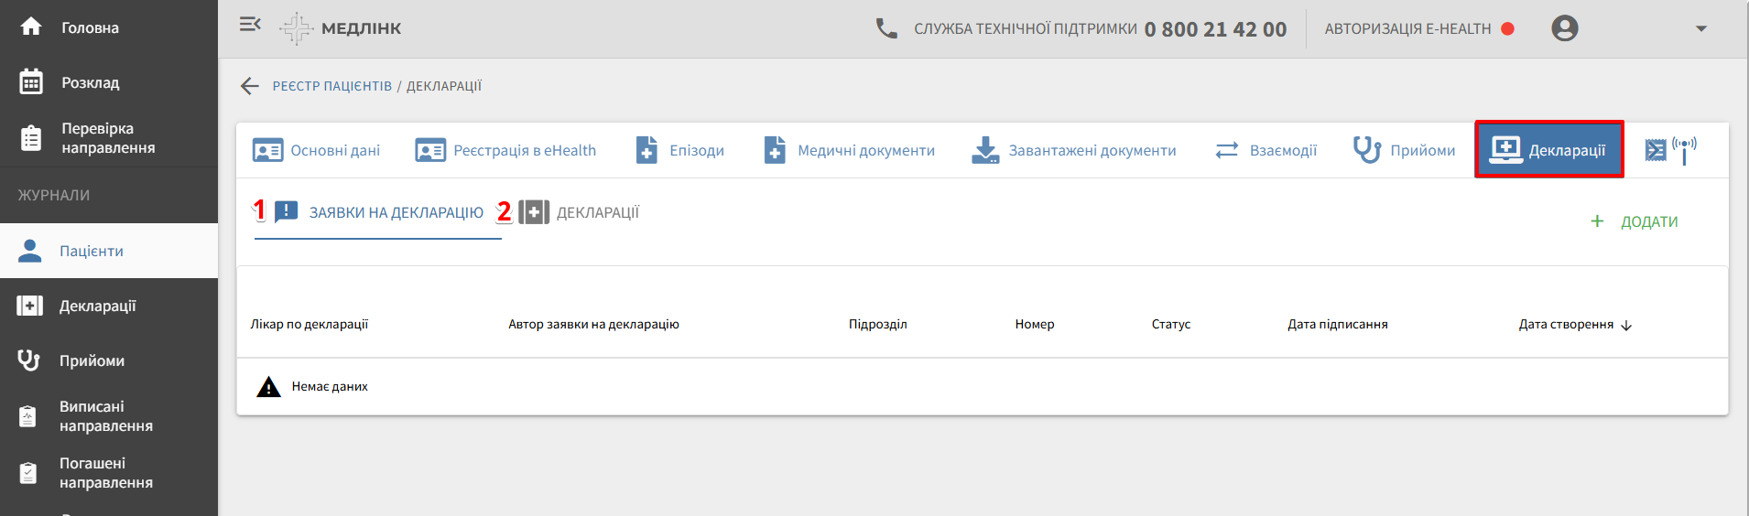The height and width of the screenshot is (516, 1749).
Task: Select the 'Заявки на декларацію' sub-tab
Action: [x=378, y=213]
